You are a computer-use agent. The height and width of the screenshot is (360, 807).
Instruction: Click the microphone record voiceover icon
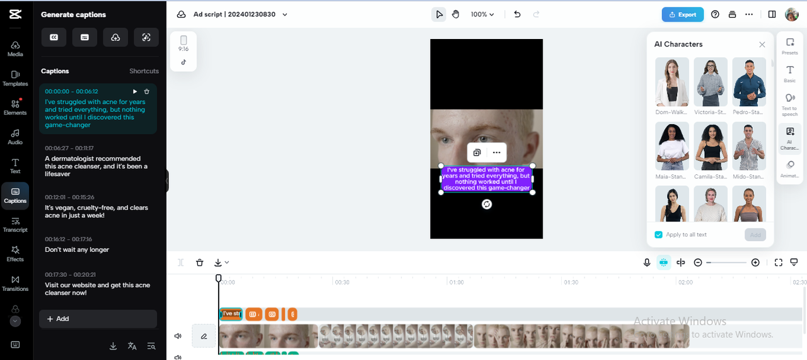click(x=647, y=262)
